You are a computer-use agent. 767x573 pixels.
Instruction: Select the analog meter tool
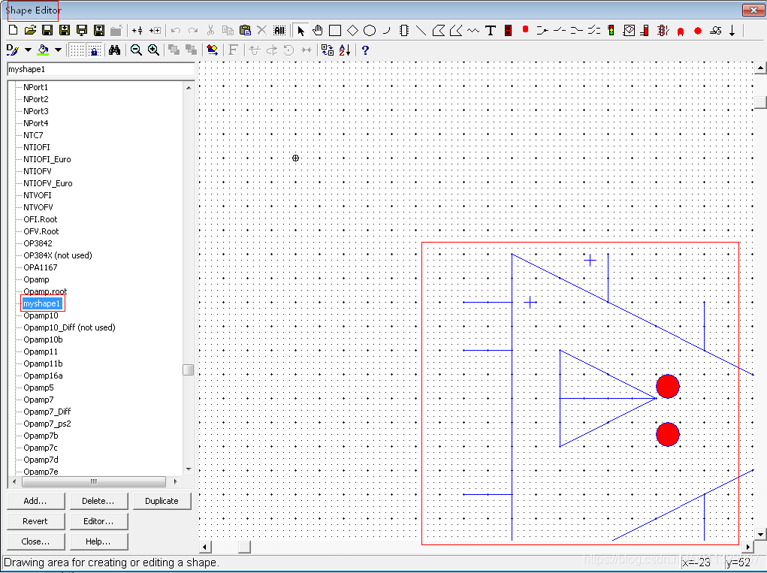pyautogui.click(x=629, y=30)
